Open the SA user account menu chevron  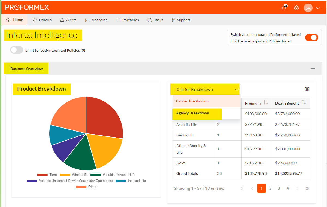[318, 8]
